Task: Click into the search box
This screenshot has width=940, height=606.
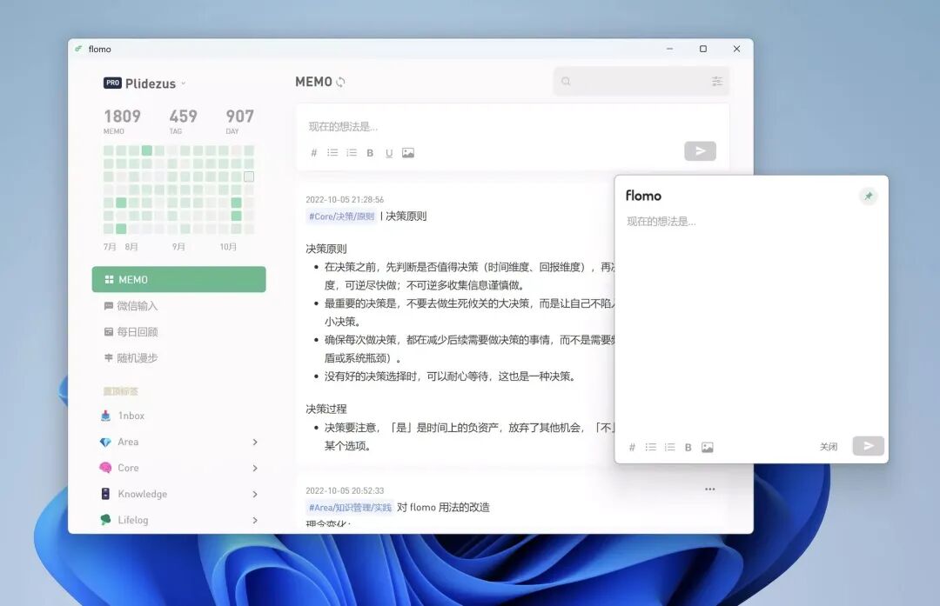Action: pyautogui.click(x=641, y=82)
